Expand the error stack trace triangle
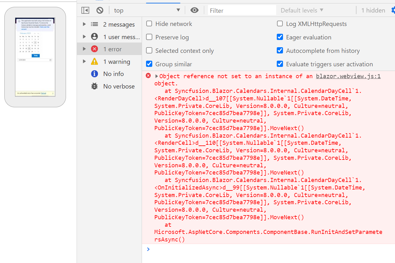This screenshot has height=263, width=395. point(157,76)
